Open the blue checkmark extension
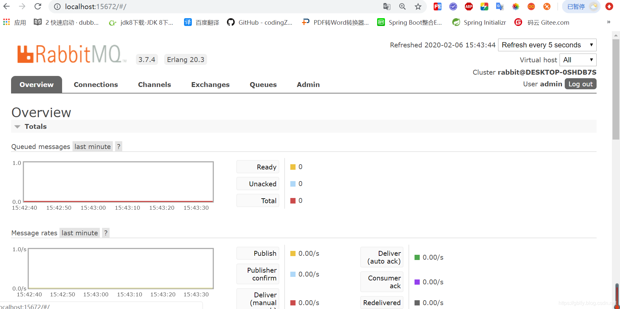The width and height of the screenshot is (620, 309). point(453,6)
